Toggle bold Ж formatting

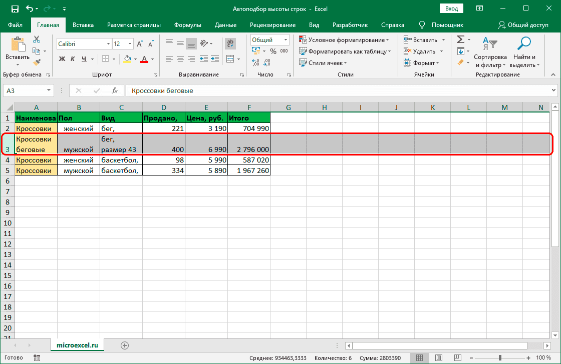point(63,59)
